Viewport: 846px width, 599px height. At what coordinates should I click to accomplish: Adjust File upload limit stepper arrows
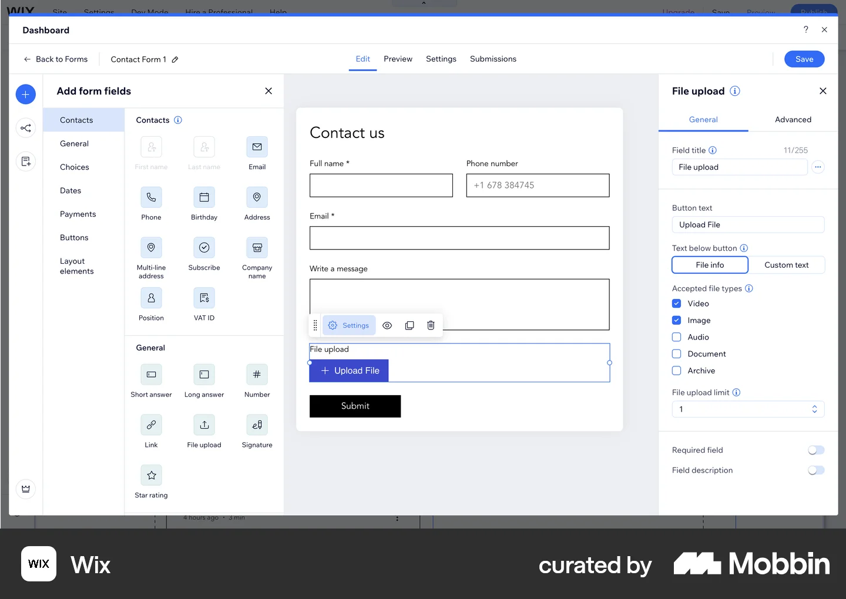[814, 409]
